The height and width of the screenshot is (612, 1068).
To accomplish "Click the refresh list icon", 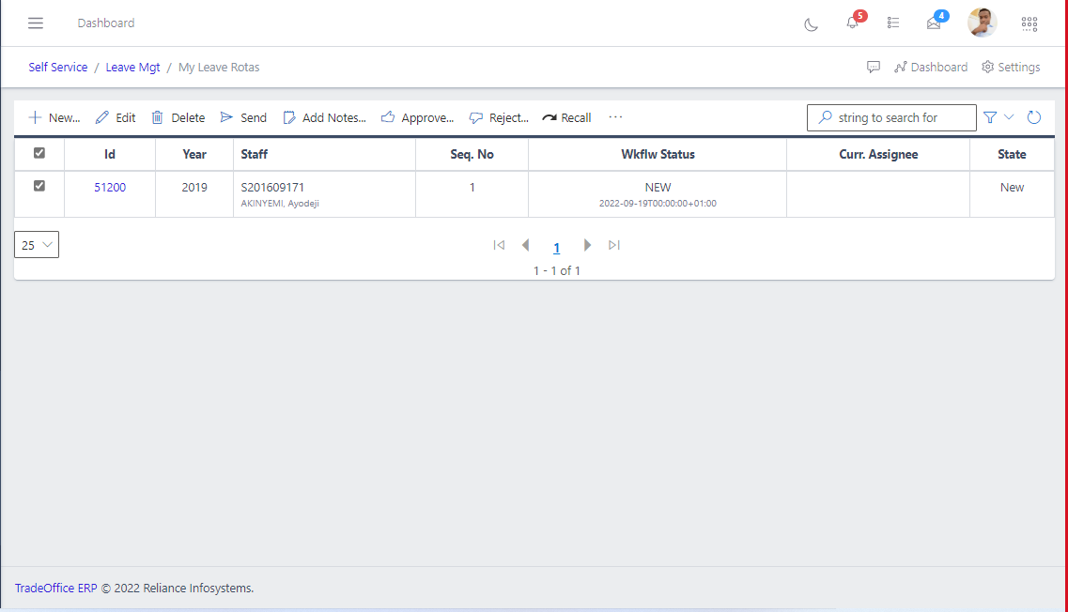I will point(1034,117).
